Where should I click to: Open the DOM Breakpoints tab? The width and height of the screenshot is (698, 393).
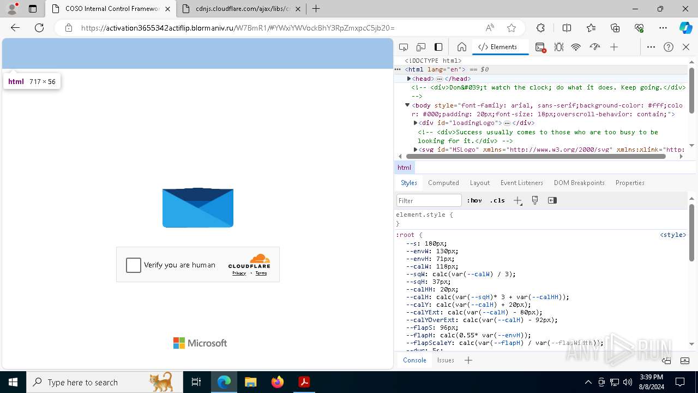pyautogui.click(x=579, y=183)
